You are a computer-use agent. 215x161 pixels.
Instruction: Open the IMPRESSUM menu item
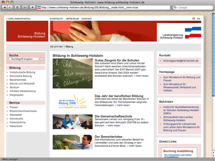coord(72,19)
